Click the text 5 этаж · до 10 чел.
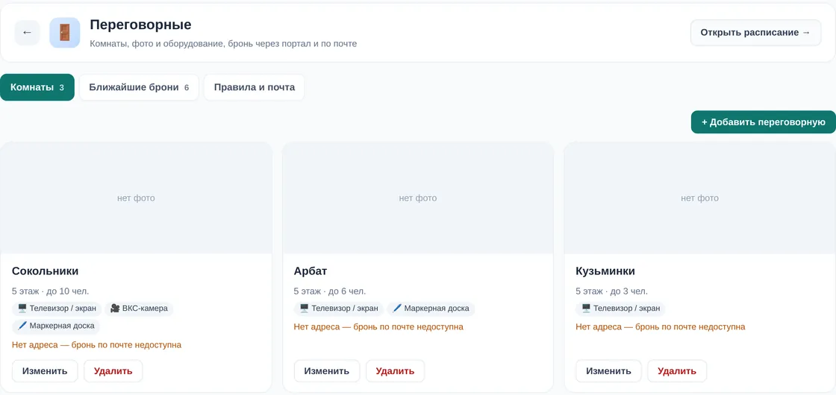Screen dimensions: 836x395 click(x=50, y=291)
